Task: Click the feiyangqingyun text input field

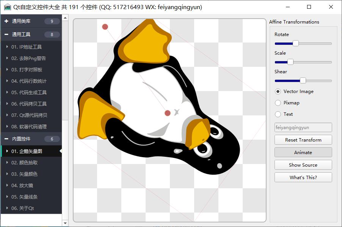Action: click(303, 128)
